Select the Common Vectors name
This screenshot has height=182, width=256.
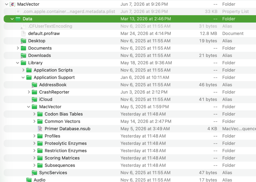[62, 121]
